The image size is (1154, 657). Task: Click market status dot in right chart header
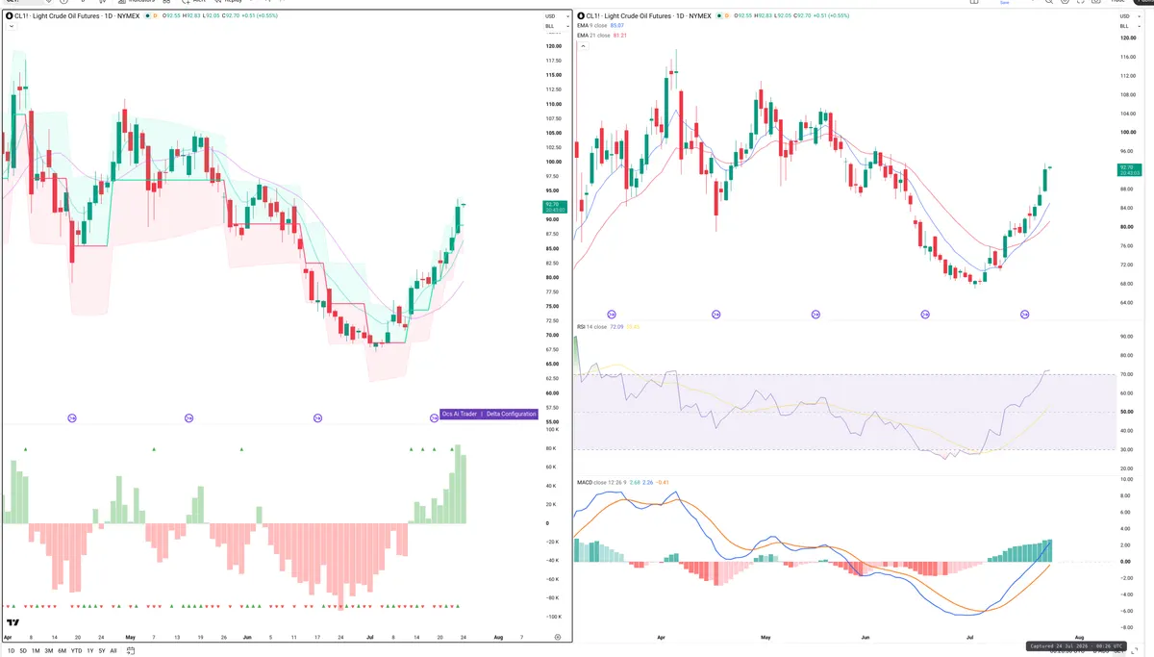(719, 15)
